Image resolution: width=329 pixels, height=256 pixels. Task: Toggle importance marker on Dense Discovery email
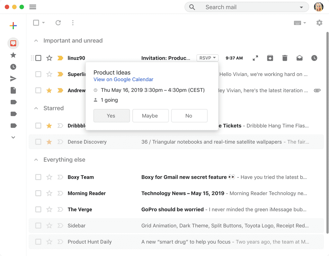coord(60,142)
